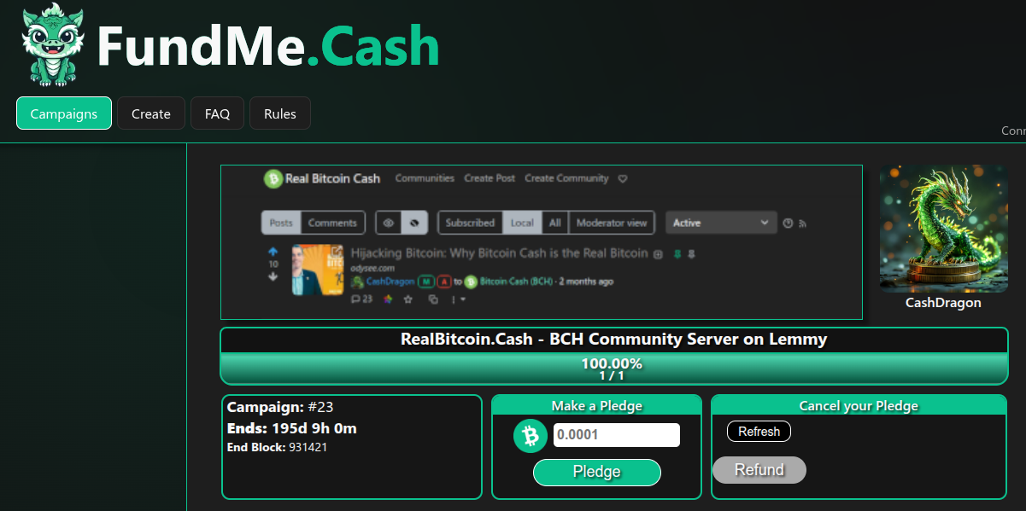
Task: Click the 100.00% funding progress bar
Action: pyautogui.click(x=614, y=369)
